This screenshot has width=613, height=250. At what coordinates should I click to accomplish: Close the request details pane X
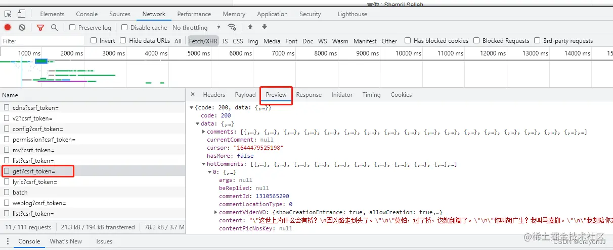point(193,94)
